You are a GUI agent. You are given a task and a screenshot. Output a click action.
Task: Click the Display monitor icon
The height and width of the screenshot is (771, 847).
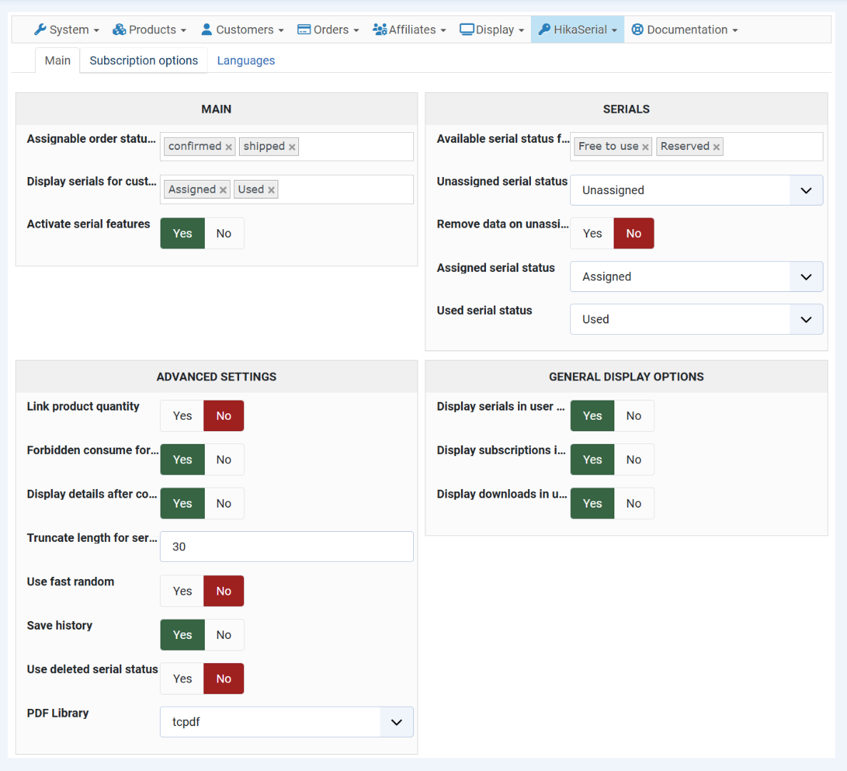coord(467,29)
